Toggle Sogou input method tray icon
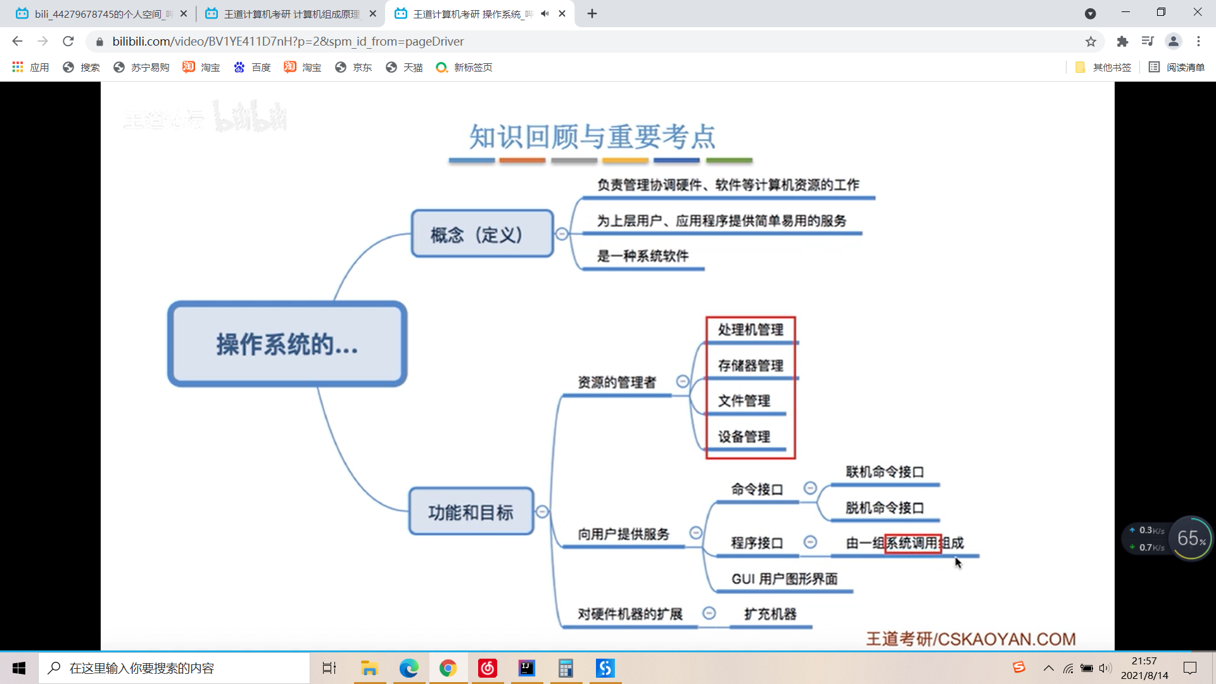 pos(1019,668)
